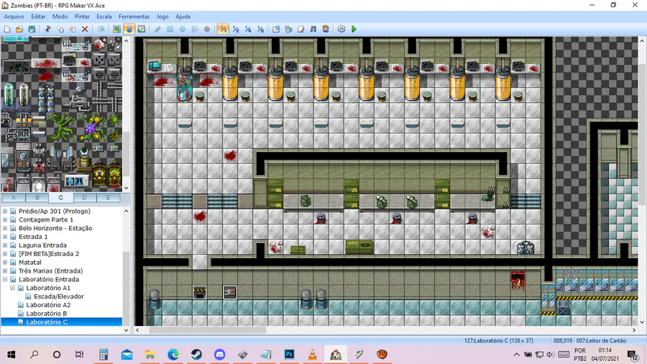Open the Options gear icon
The width and height of the screenshot is (647, 364).
click(341, 29)
